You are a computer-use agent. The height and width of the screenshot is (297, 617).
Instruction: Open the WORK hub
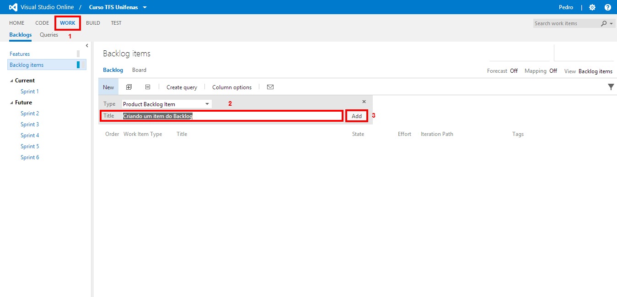point(68,23)
